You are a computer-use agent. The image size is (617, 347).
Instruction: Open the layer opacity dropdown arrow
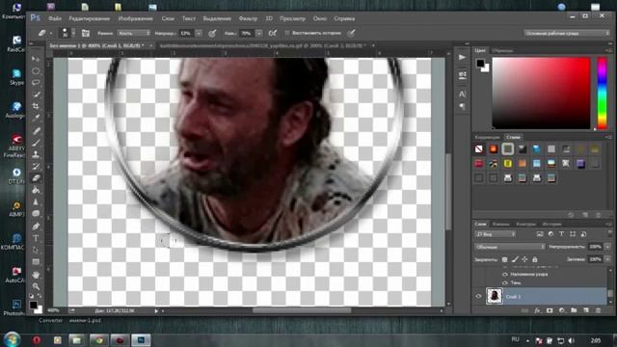tap(607, 247)
